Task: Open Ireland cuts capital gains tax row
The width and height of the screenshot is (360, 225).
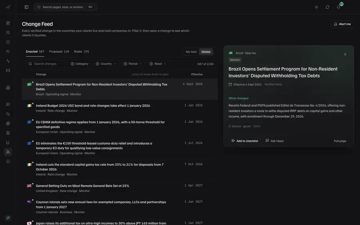Action: 120,169
